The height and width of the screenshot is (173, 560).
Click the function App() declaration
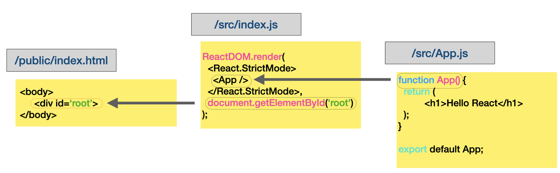[x=429, y=81]
